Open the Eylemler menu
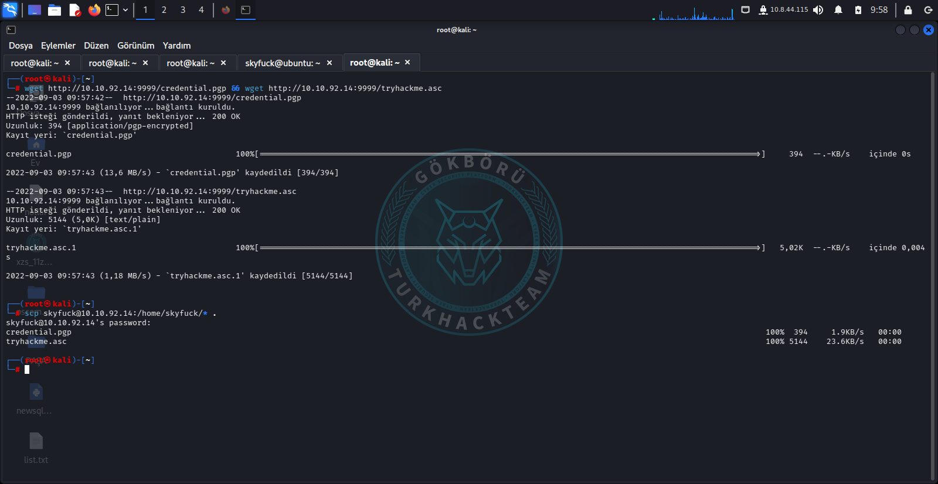The image size is (938, 484). [x=58, y=46]
